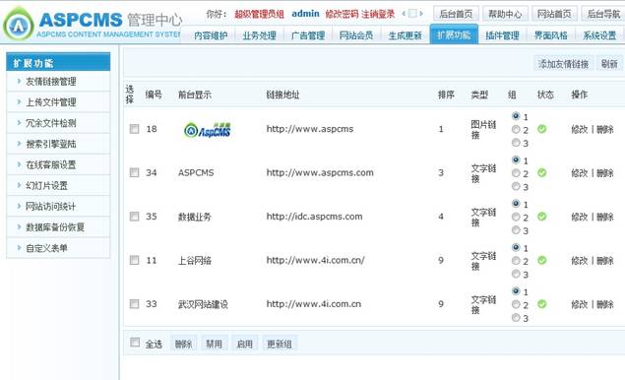Open the 内容维护 tab
Image resolution: width=625 pixels, height=380 pixels.
point(211,35)
